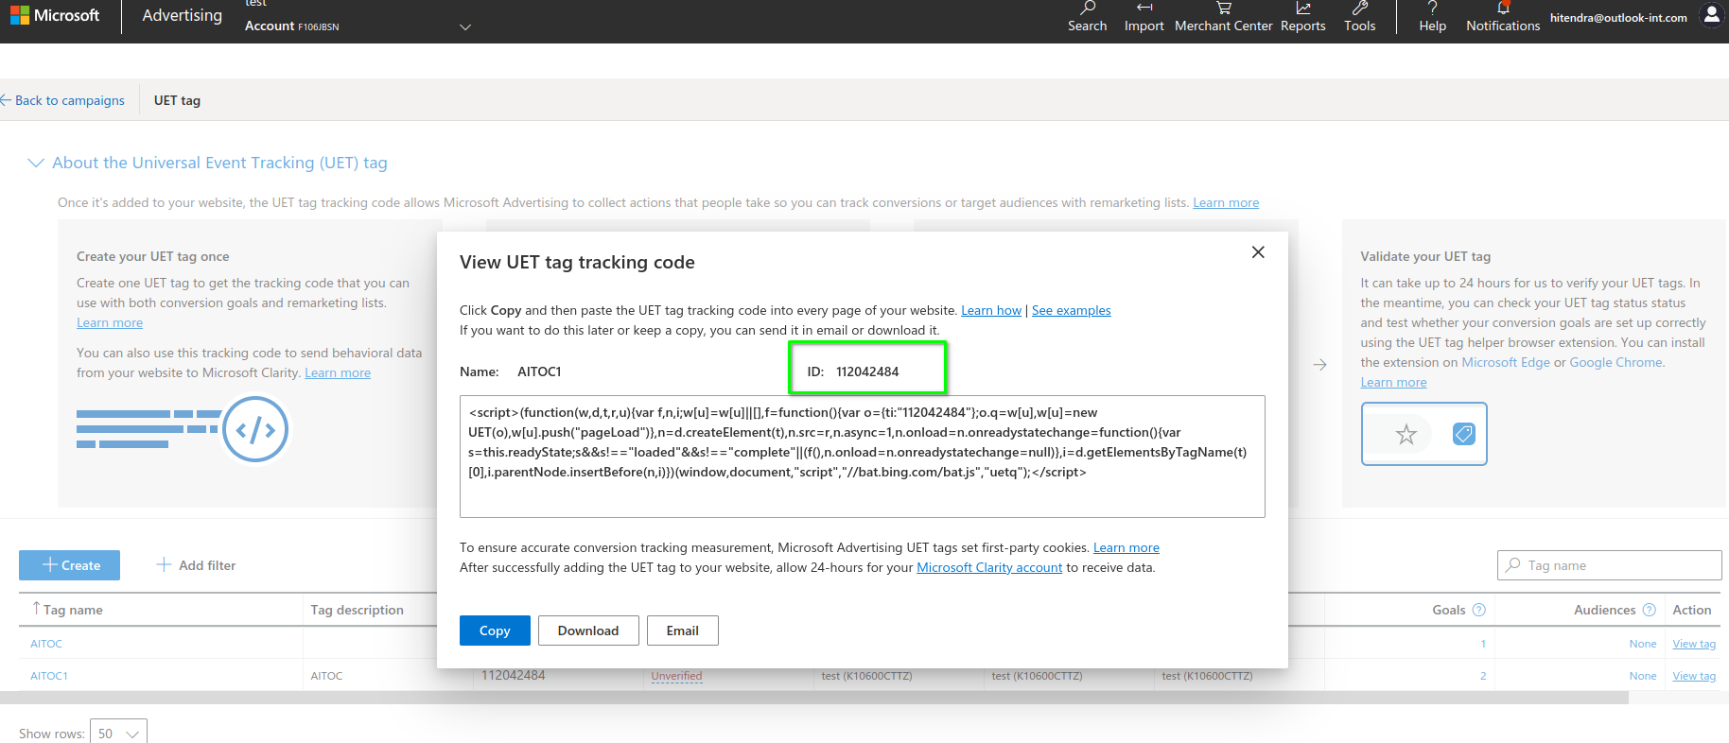Click the Audiences help icon
Viewport: 1729px width, 743px height.
[x=1650, y=610]
